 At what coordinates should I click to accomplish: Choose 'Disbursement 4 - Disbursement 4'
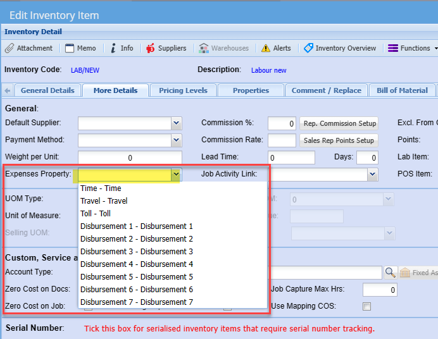(x=173, y=264)
